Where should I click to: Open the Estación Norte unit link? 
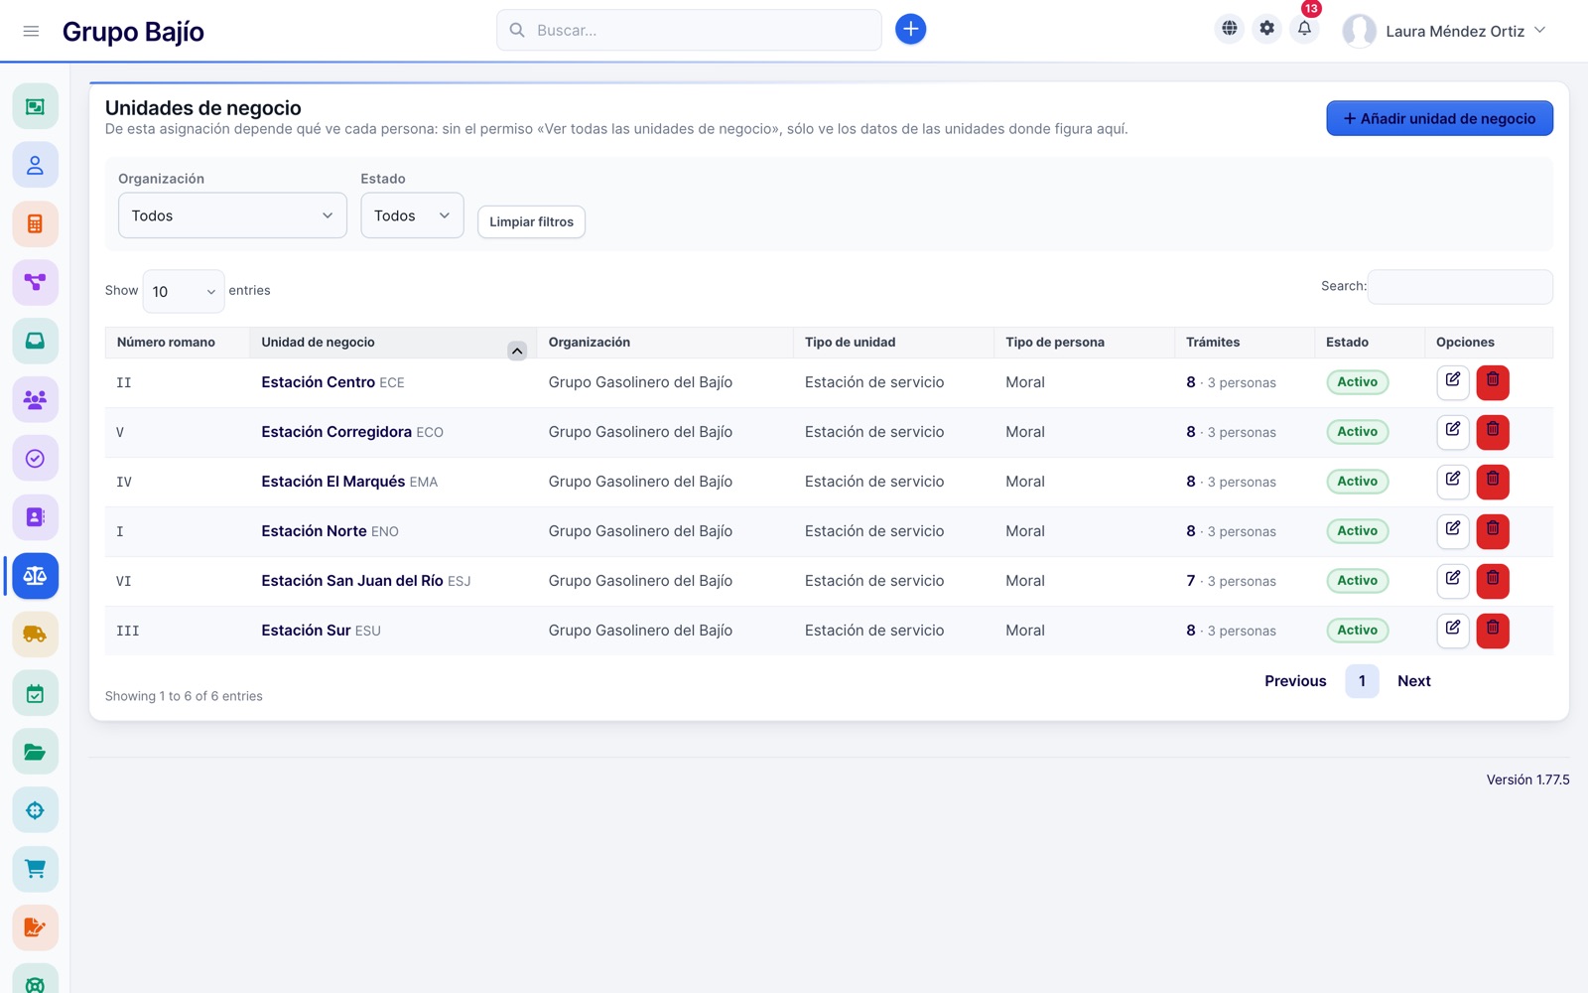pyautogui.click(x=314, y=531)
